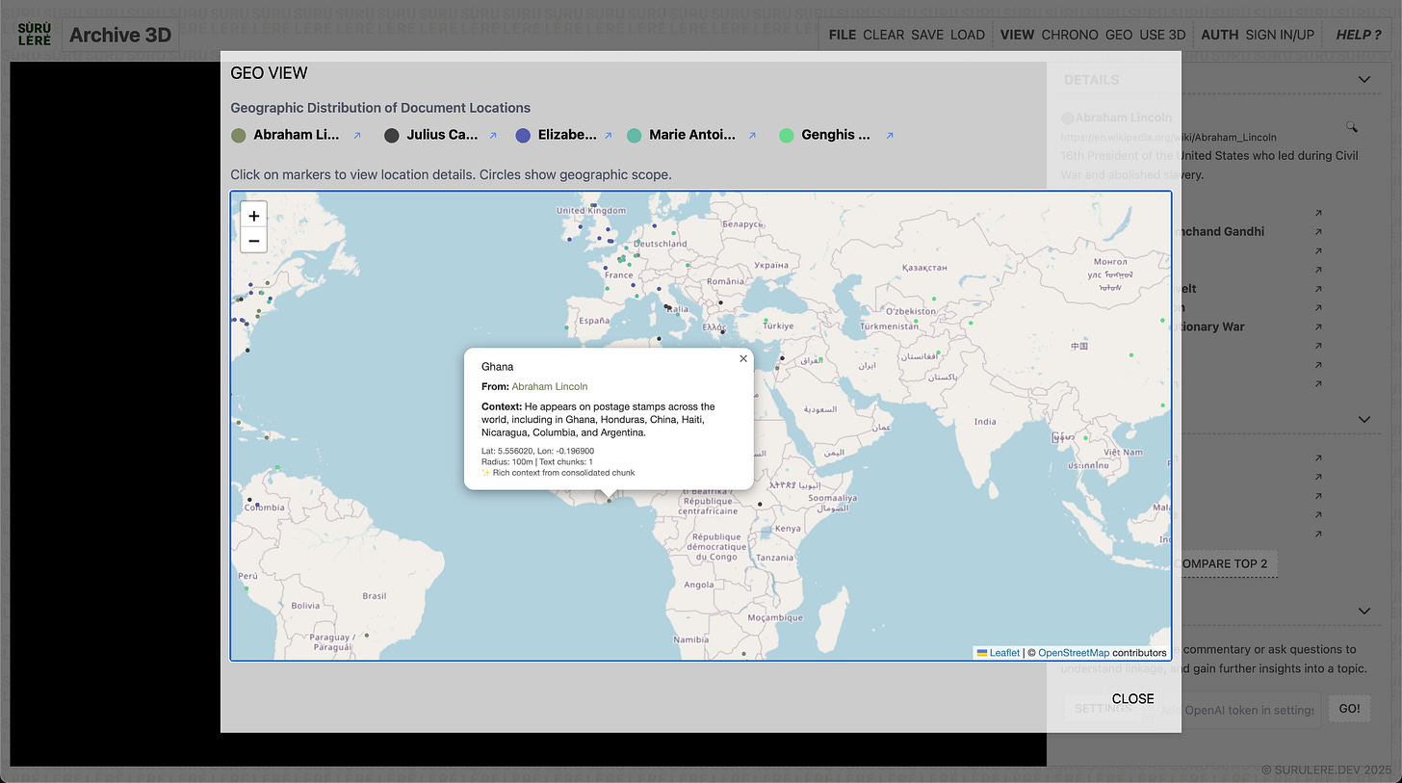Select Genghis ... legend name
The width and height of the screenshot is (1402, 783).
click(x=836, y=135)
